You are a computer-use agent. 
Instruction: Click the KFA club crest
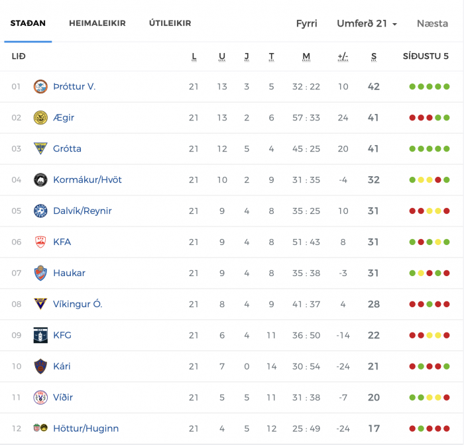click(40, 242)
